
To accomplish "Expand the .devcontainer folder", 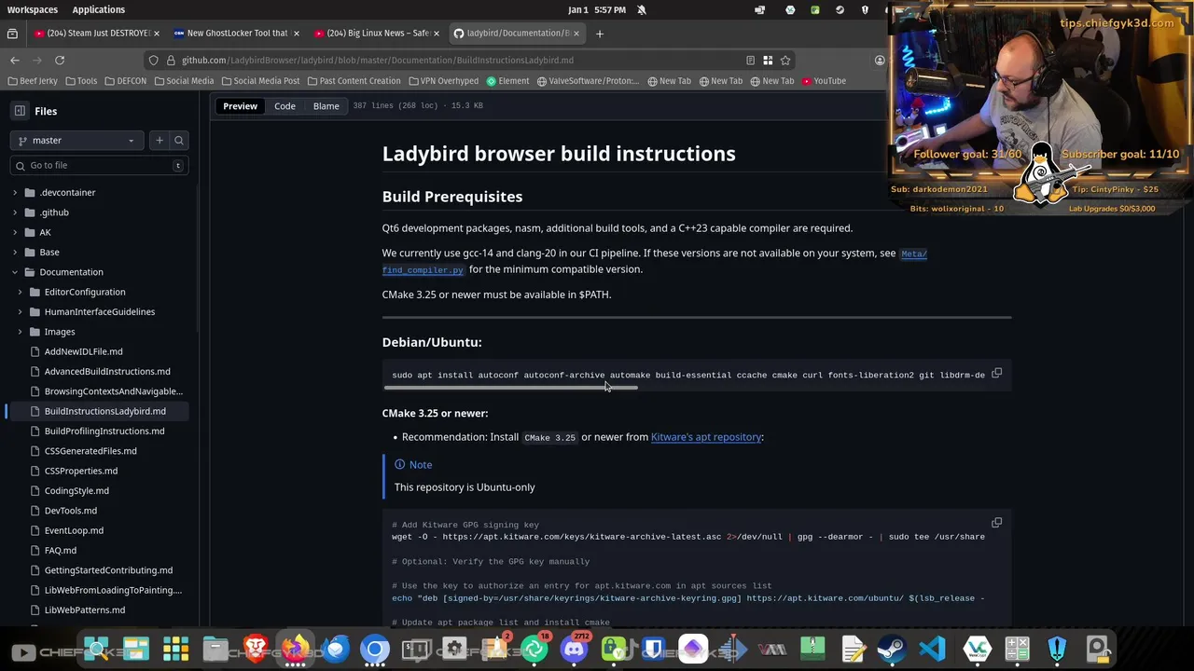I will (x=14, y=193).
